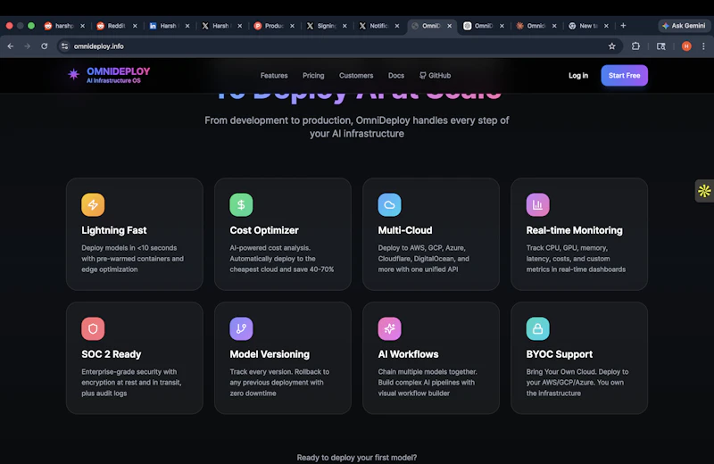Viewport: 714px width, 464px height.
Task: Open the profile avatar H
Action: [686, 46]
